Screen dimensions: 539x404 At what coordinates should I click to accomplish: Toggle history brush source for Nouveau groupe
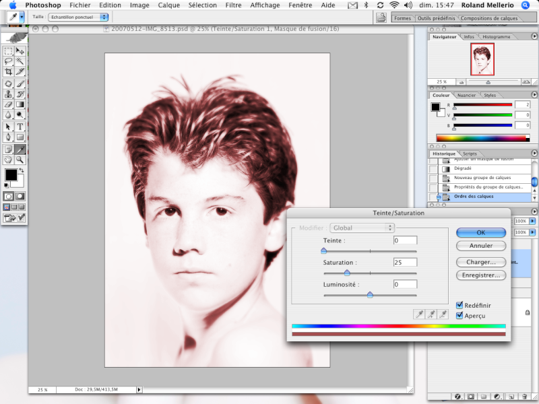tap(433, 178)
